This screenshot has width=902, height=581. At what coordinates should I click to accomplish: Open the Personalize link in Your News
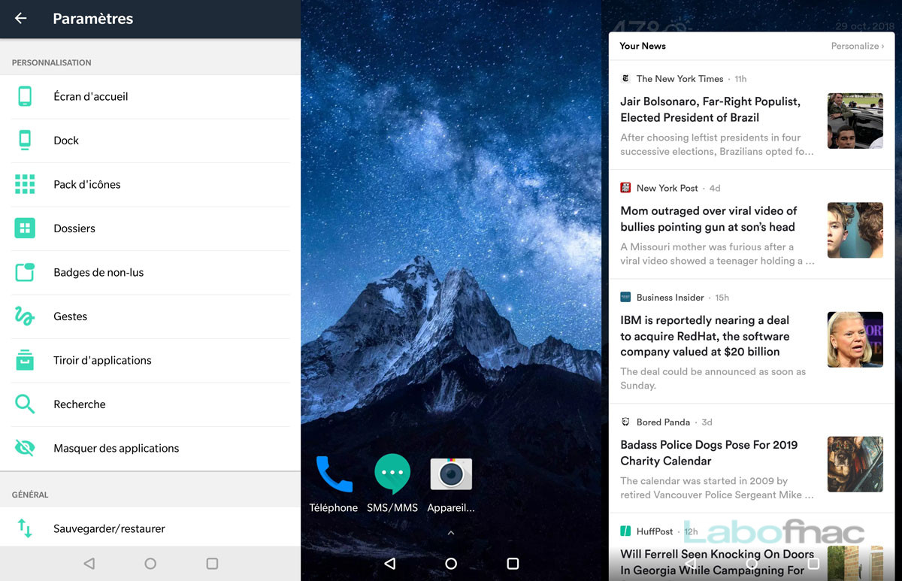coord(857,46)
